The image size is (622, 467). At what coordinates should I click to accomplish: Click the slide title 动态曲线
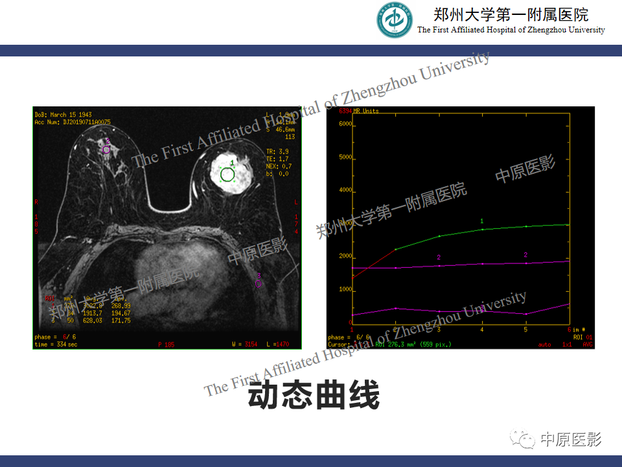click(314, 394)
